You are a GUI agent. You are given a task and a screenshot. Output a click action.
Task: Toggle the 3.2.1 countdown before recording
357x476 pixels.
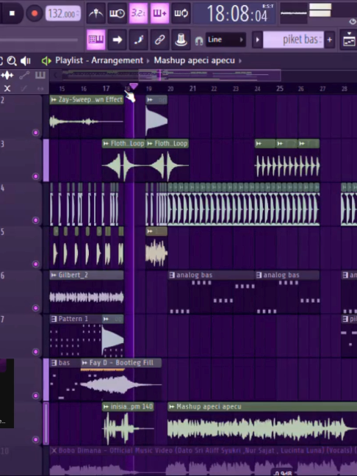pos(138,13)
